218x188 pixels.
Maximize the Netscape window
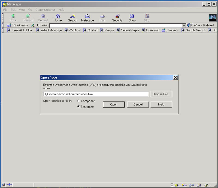click(x=209, y=4)
